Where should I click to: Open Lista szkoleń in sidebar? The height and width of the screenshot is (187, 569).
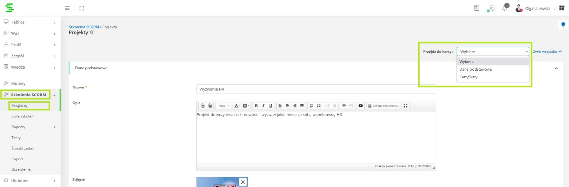point(22,116)
